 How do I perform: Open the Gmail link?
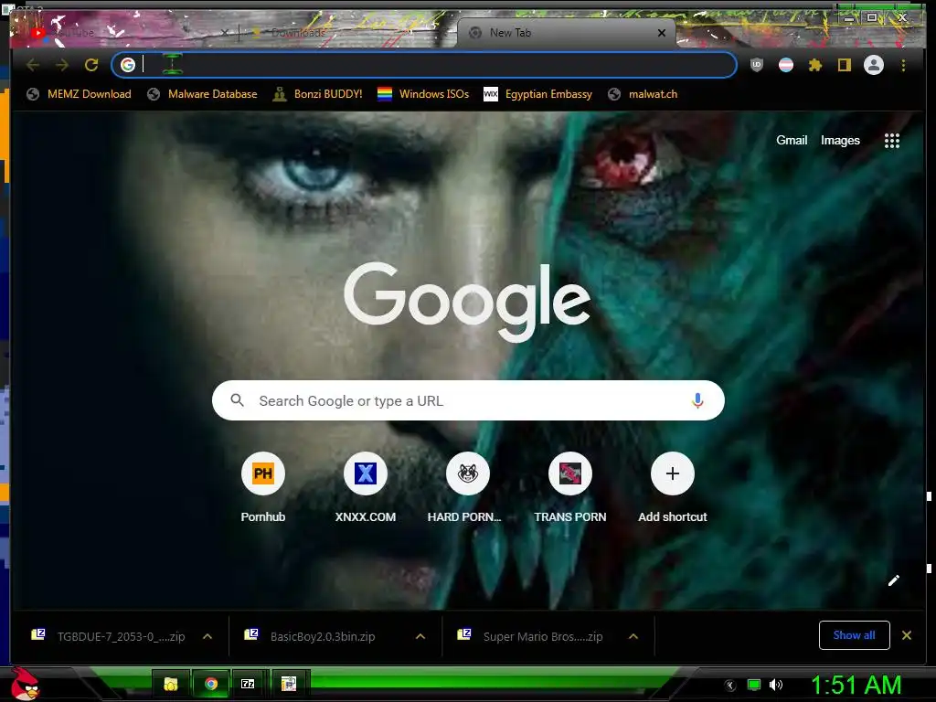[792, 140]
